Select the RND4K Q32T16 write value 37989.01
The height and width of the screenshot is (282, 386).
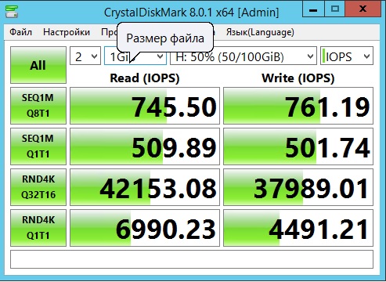tap(298, 187)
